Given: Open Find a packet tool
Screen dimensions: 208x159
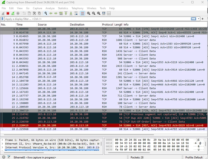Looking at the screenshot, I should pos(46,13).
